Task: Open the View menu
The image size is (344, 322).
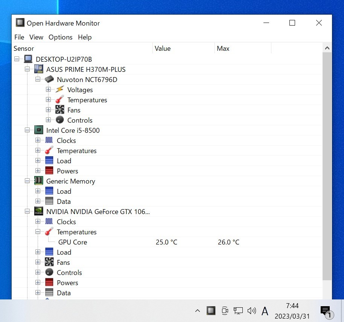Action: (36, 37)
